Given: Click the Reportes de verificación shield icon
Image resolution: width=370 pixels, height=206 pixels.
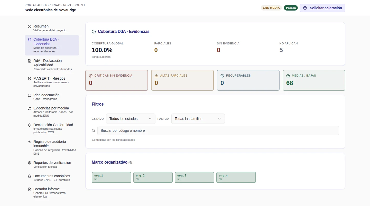Looking at the screenshot, I should pos(30,163).
